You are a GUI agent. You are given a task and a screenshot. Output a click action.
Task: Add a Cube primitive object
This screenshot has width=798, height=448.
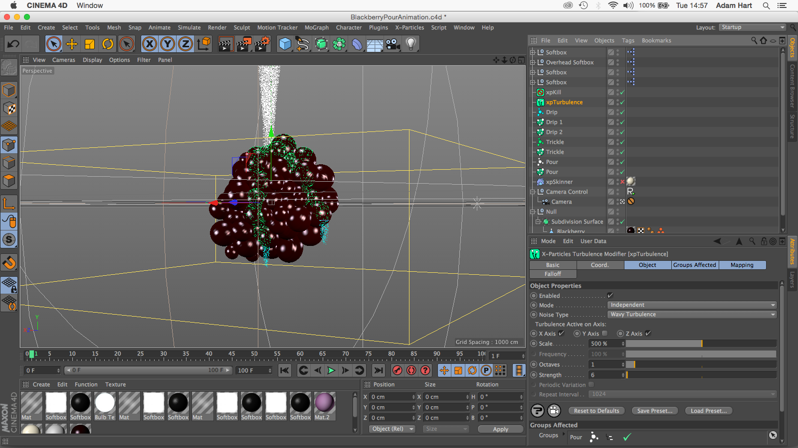point(285,44)
